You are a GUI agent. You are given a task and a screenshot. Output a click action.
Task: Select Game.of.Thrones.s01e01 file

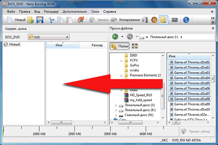pos(189,62)
